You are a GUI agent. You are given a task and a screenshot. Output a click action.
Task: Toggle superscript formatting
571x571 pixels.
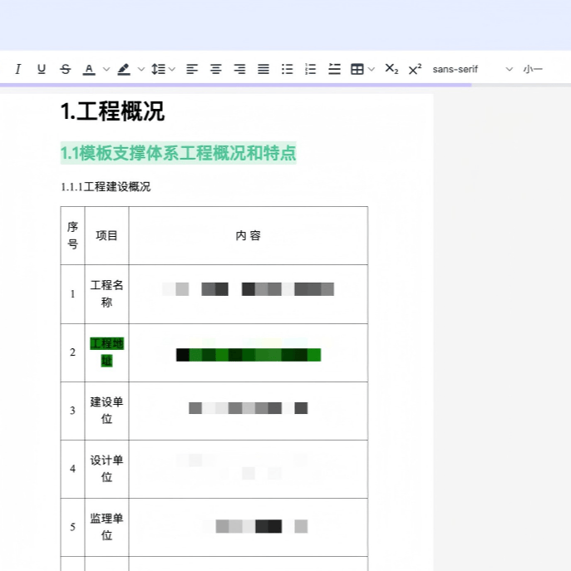[x=415, y=69]
